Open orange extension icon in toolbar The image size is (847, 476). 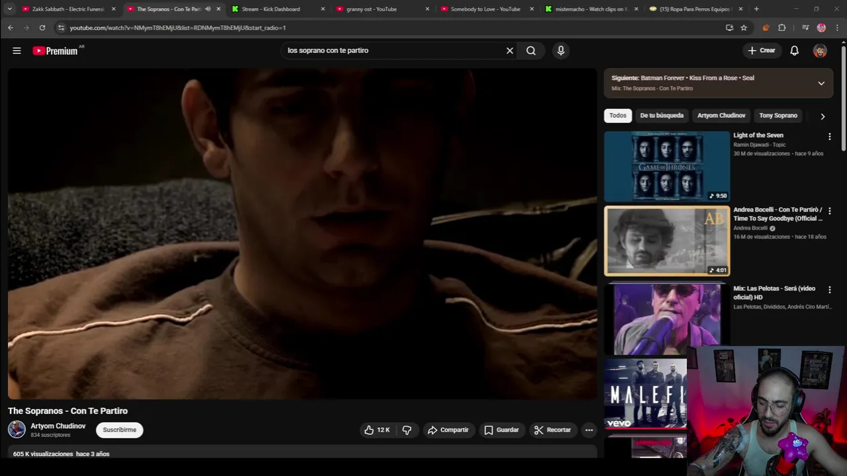[766, 28]
